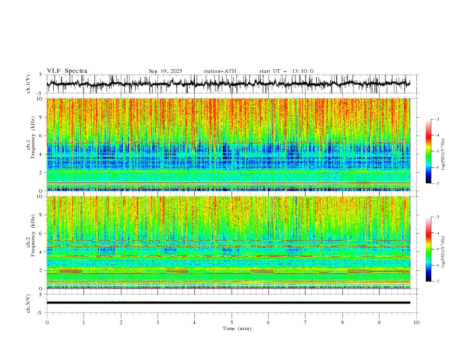Image resolution: width=469 pixels, height=362 pixels.
Task: Click time-axis tick label "0"
Action: [x=47, y=322]
